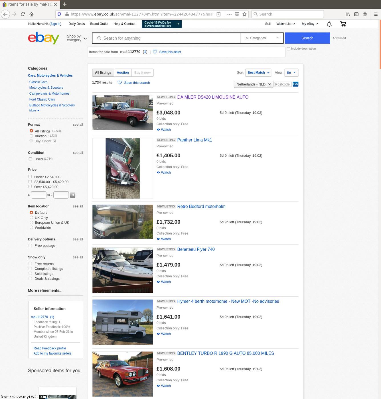The image size is (381, 399).
Task: Click minimum price input field
Action: (38, 195)
